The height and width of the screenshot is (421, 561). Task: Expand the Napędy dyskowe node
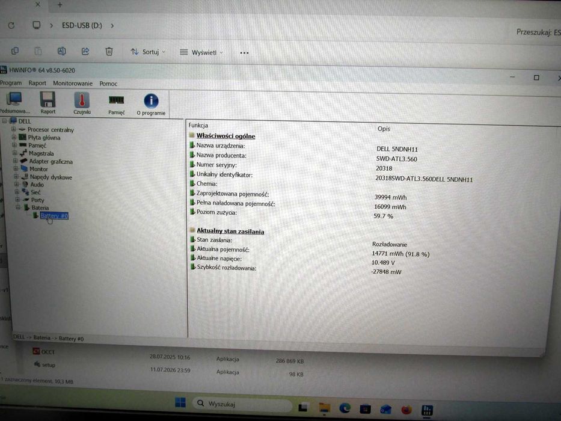click(x=16, y=176)
